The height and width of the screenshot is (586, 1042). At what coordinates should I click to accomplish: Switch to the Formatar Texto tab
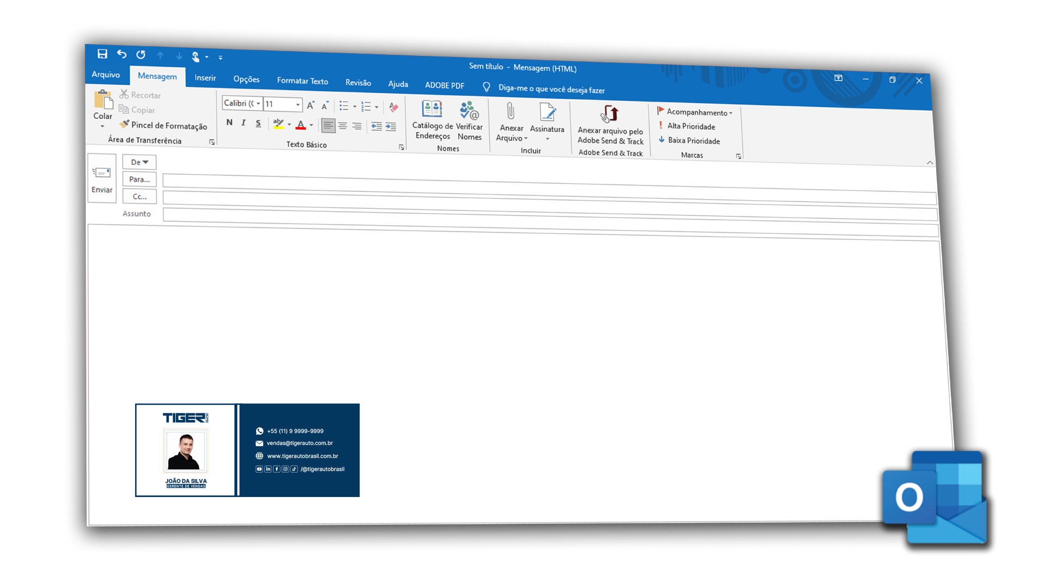302,81
